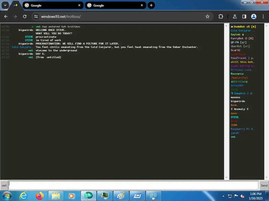
Task: Click the 'im tired of work' message
Action: click(48, 40)
